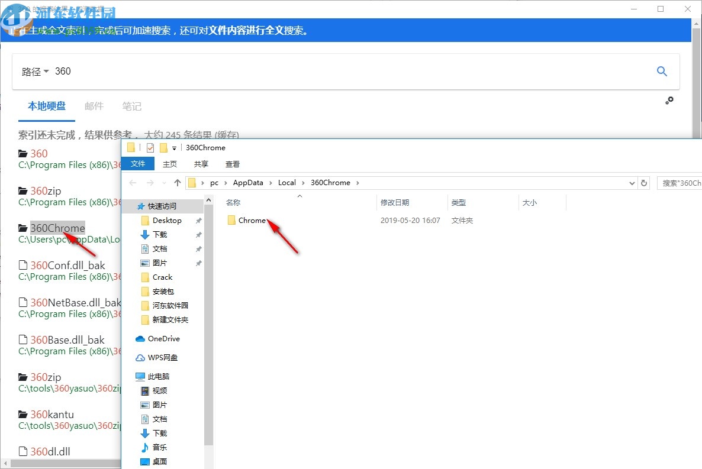Switch to the 邮件 tab

click(x=94, y=106)
